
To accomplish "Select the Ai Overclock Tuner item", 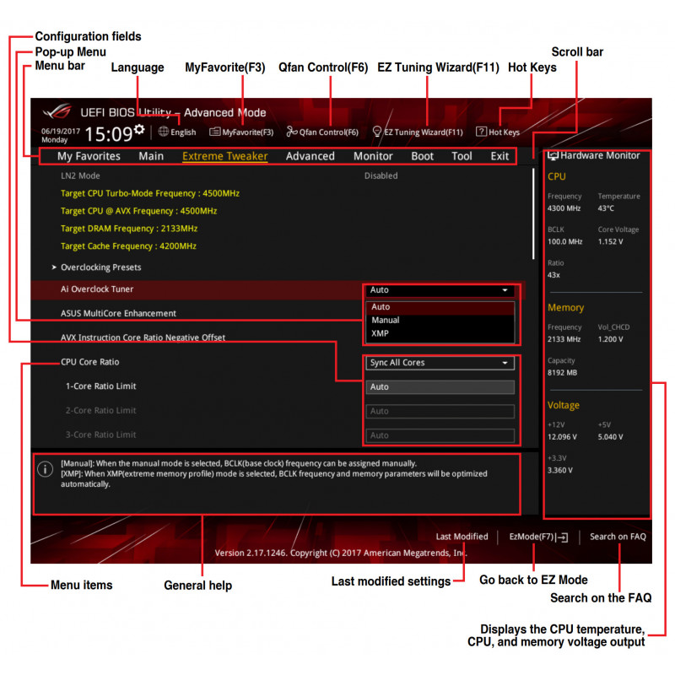I will 97,289.
